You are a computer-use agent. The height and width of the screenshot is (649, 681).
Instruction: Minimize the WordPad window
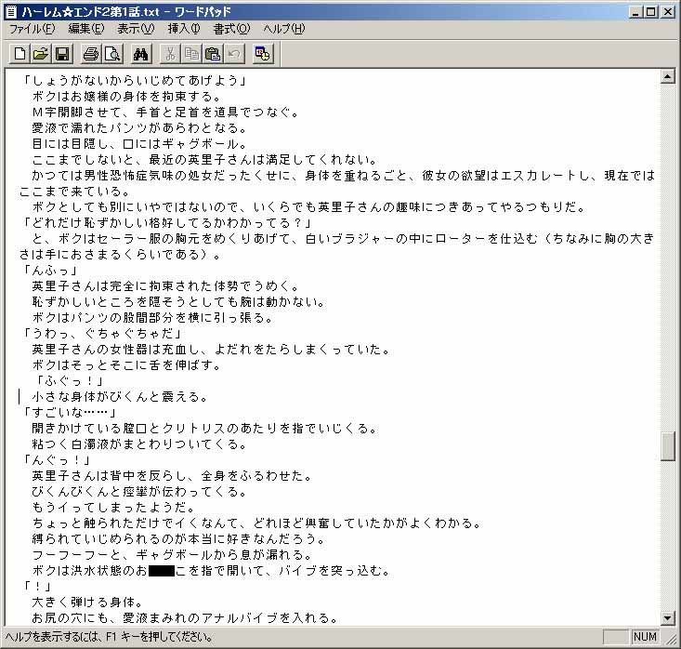[x=635, y=12]
